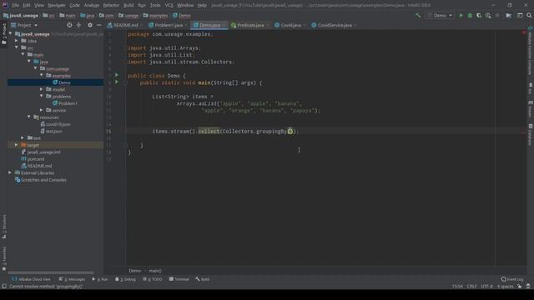Select the Demo.java editor tab
The height and width of the screenshot is (300, 534).
coord(209,25)
